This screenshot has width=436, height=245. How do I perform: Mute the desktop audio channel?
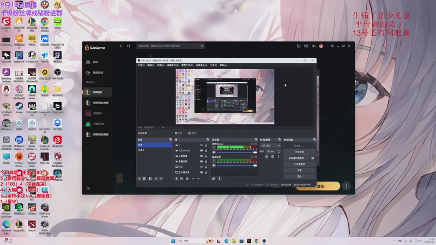214,166
